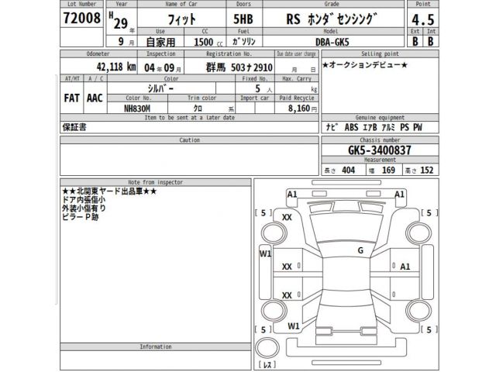Click the registration month value 9 月

point(126,41)
